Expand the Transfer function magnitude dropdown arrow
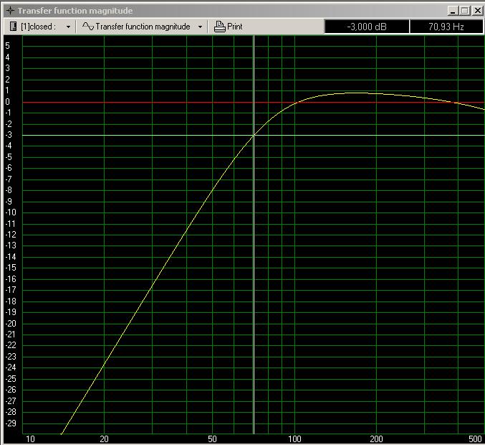The image size is (485, 445). tap(200, 27)
